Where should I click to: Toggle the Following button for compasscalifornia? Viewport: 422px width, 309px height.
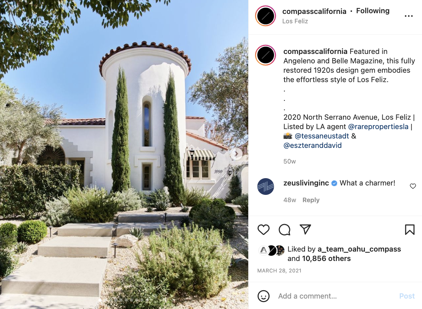coord(373,11)
